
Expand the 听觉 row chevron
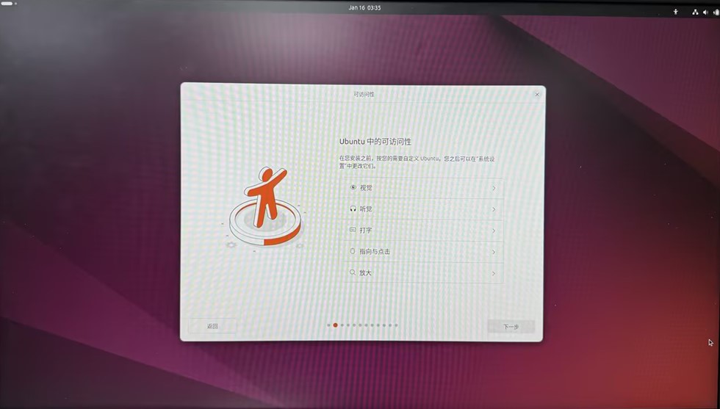coord(494,209)
